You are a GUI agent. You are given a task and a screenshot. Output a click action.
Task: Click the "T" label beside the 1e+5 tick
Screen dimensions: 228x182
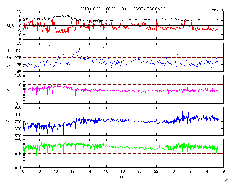coord(7,154)
